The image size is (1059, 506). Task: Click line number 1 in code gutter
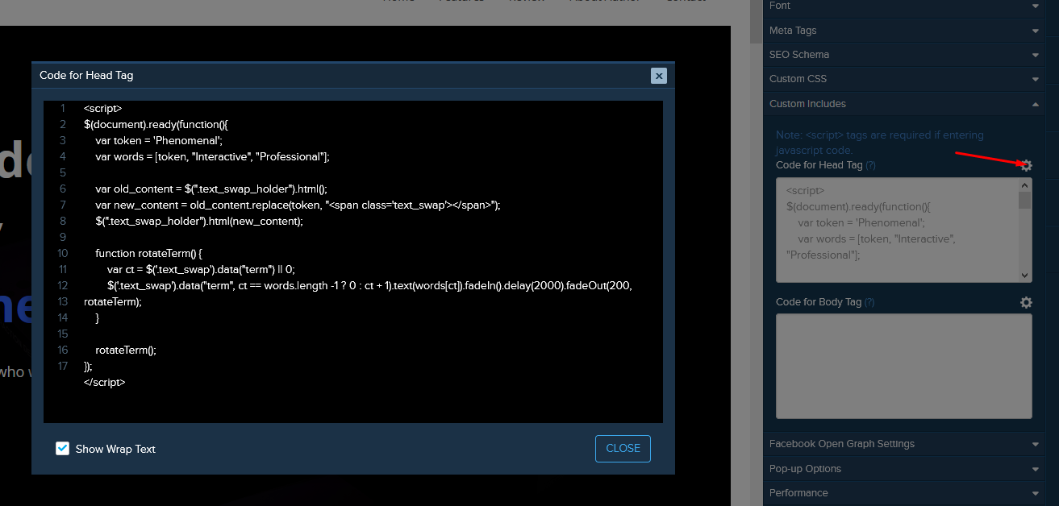63,108
